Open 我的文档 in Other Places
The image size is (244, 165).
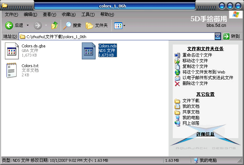pos(191,106)
